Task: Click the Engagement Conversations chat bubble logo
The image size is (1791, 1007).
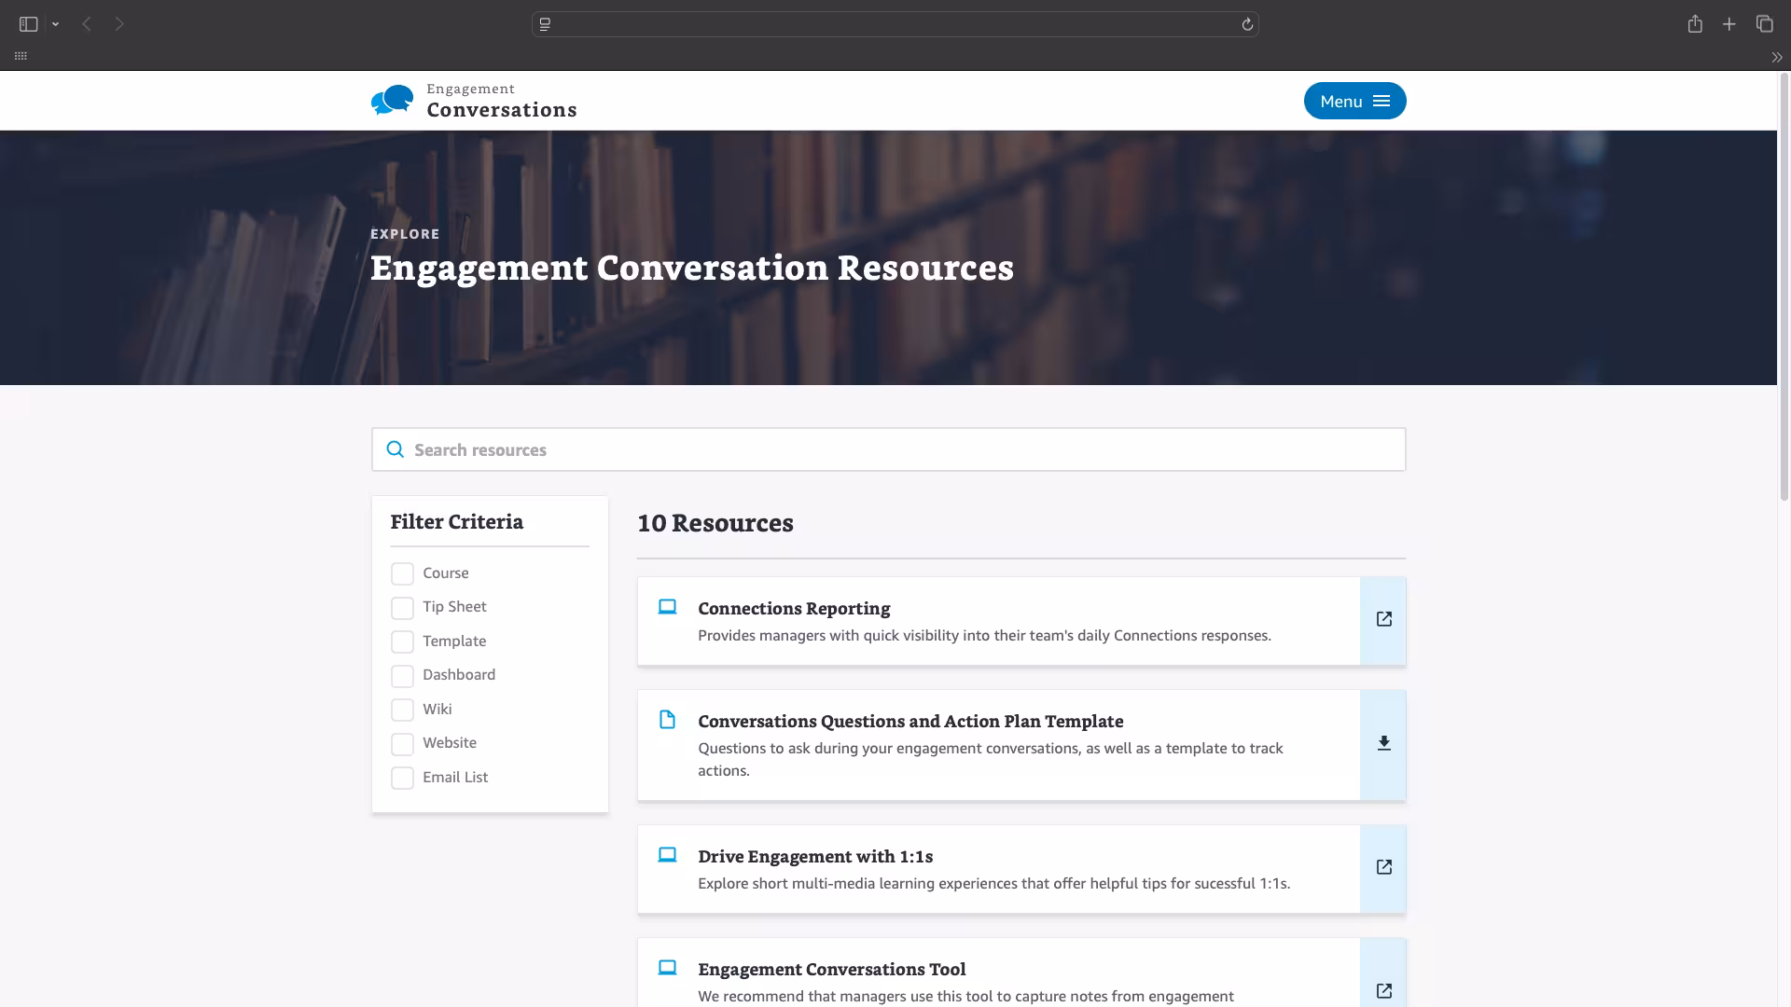Action: pos(392,100)
